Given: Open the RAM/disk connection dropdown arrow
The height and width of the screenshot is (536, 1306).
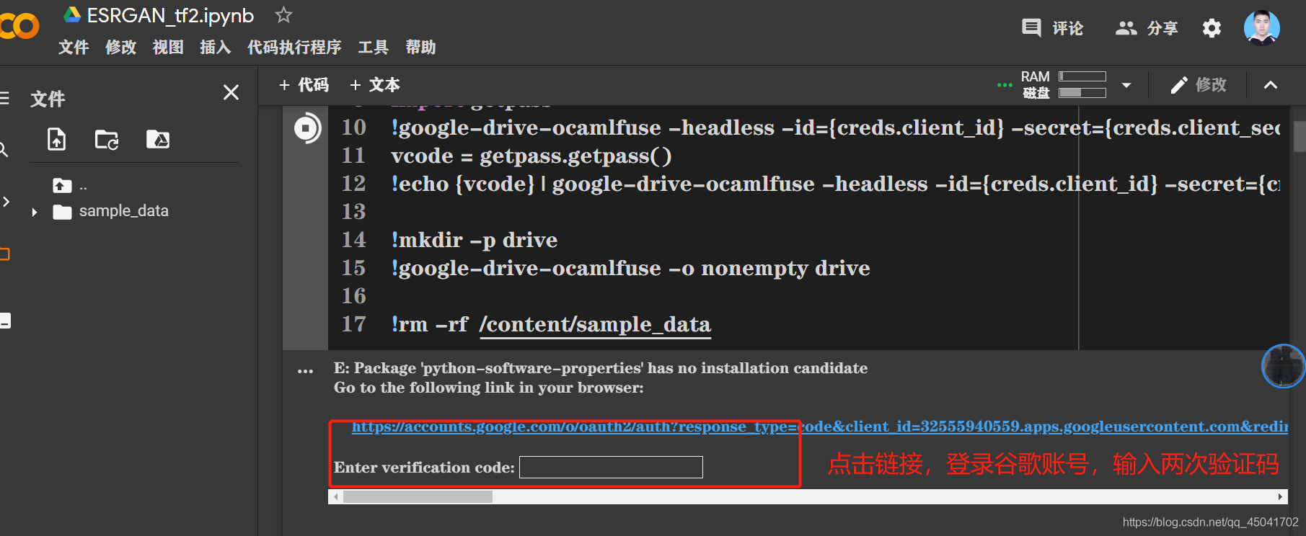Looking at the screenshot, I should pos(1126,85).
